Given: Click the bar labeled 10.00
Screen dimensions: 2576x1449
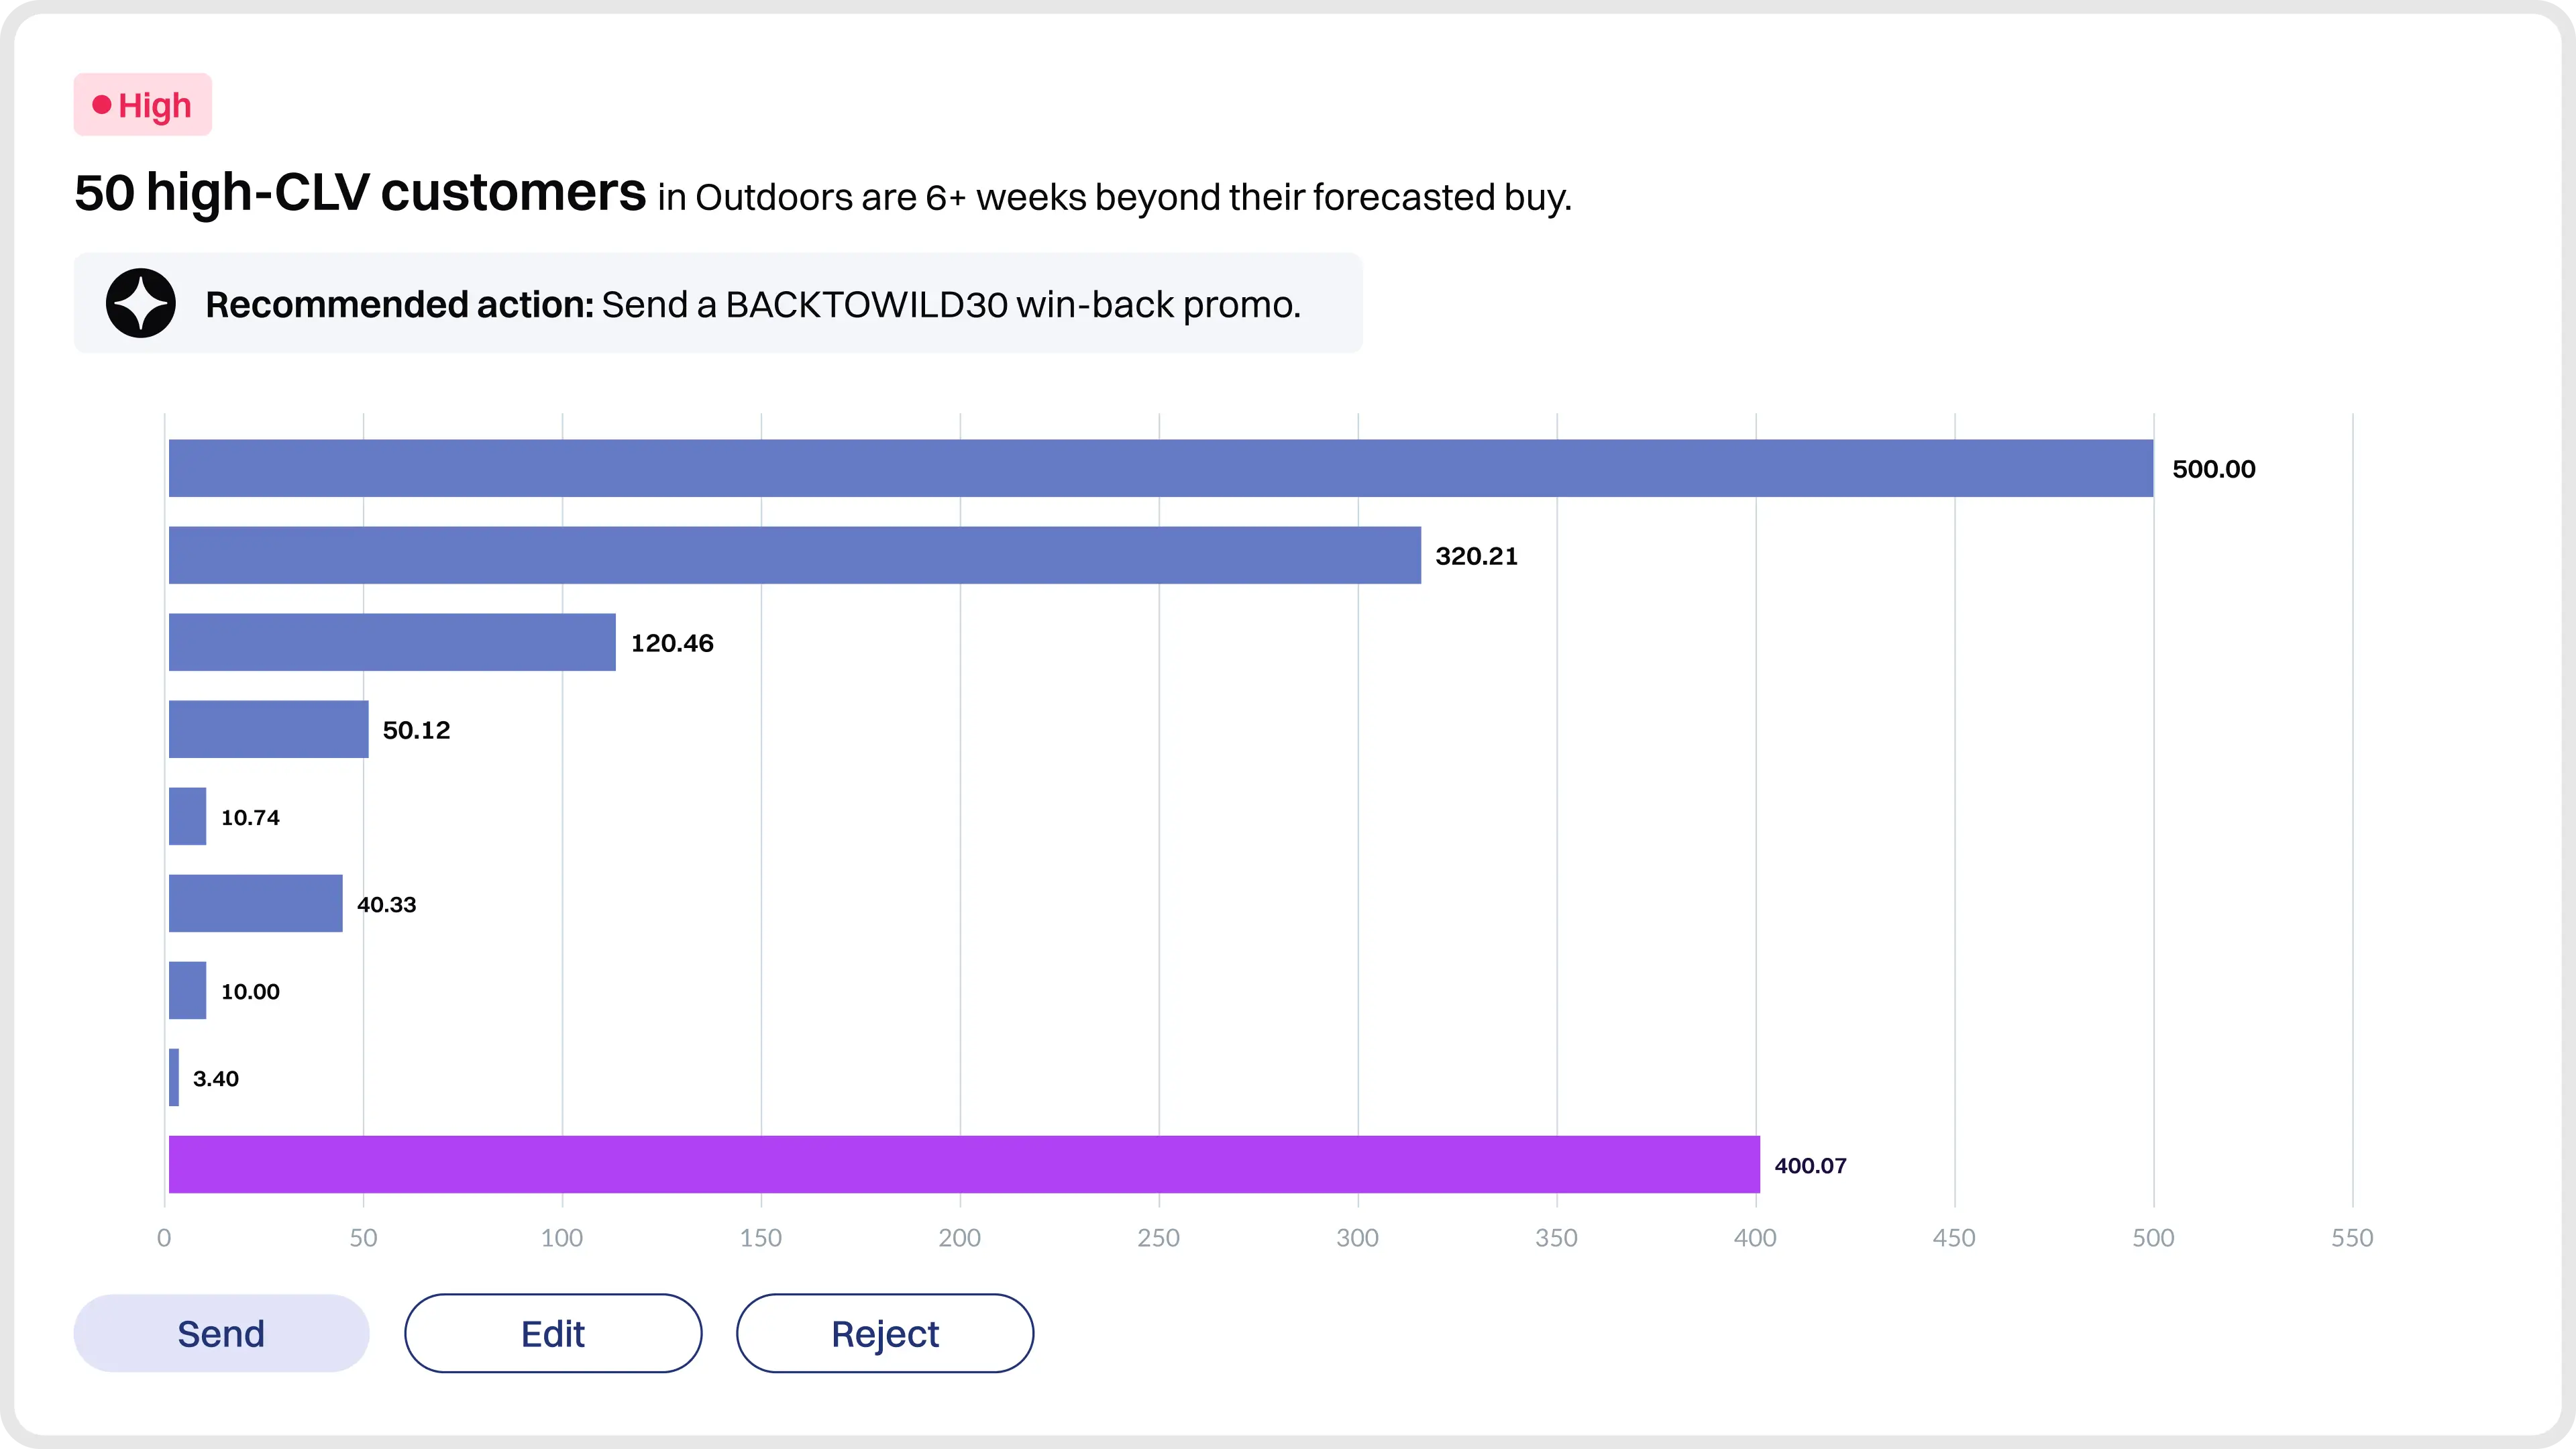Looking at the screenshot, I should (x=187, y=990).
